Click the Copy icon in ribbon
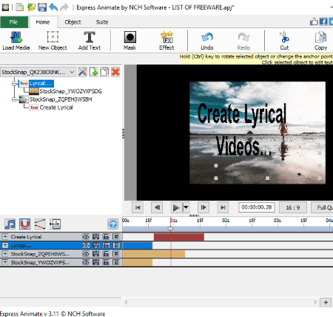Viewport: 333px width, 317px height. (320, 41)
